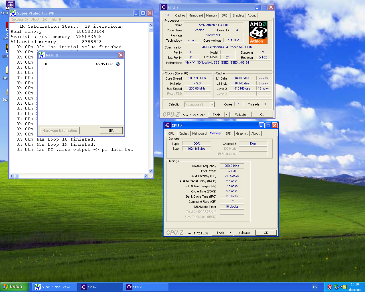Open the Calculate(C) menu in Super PI
The width and height of the screenshot is (365, 292).
(x=19, y=19)
